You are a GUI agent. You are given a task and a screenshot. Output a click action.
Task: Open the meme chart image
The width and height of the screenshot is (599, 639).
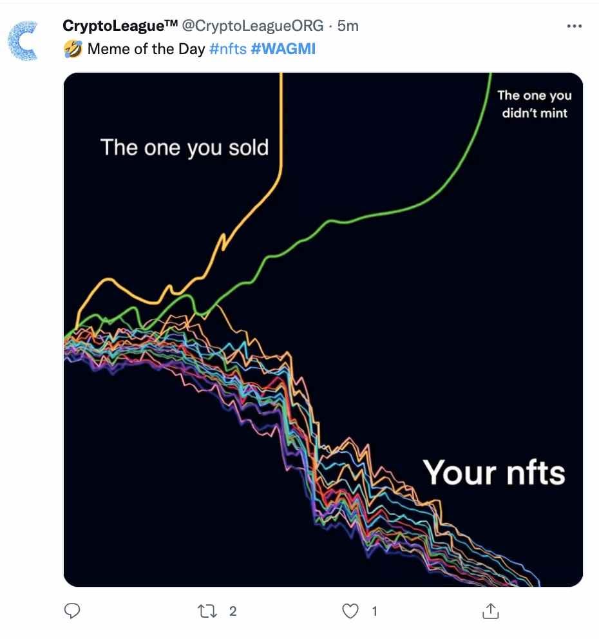[x=323, y=330]
